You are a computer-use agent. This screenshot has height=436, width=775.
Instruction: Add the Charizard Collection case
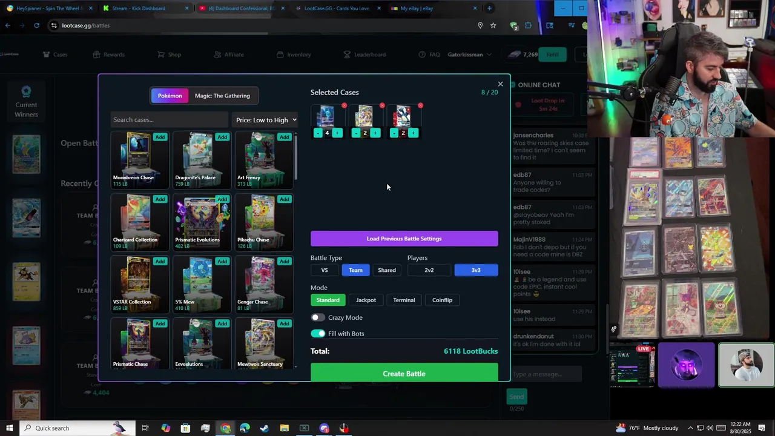tap(160, 199)
